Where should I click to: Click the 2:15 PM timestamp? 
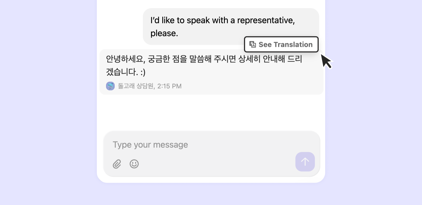pos(169,86)
